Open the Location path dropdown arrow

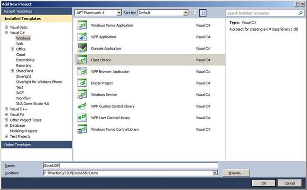tap(215, 173)
